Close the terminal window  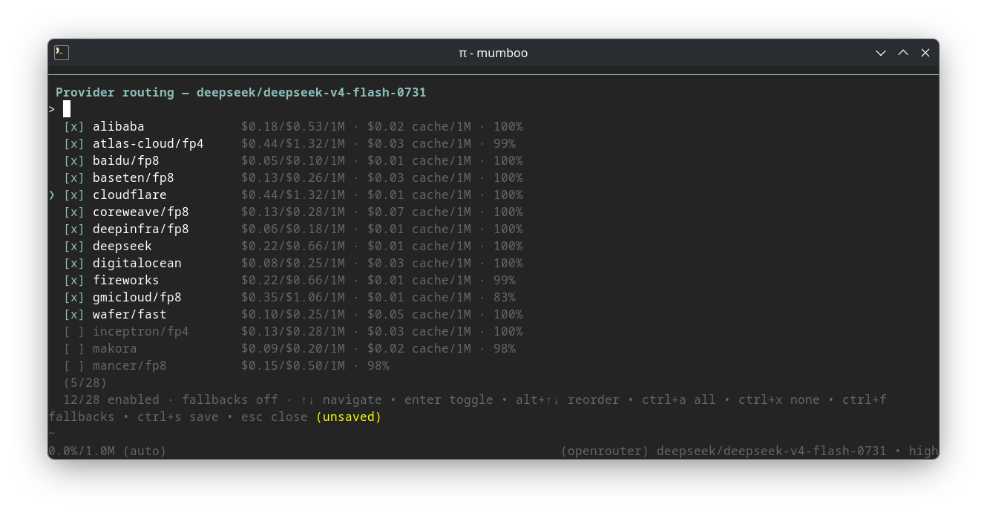click(x=925, y=53)
